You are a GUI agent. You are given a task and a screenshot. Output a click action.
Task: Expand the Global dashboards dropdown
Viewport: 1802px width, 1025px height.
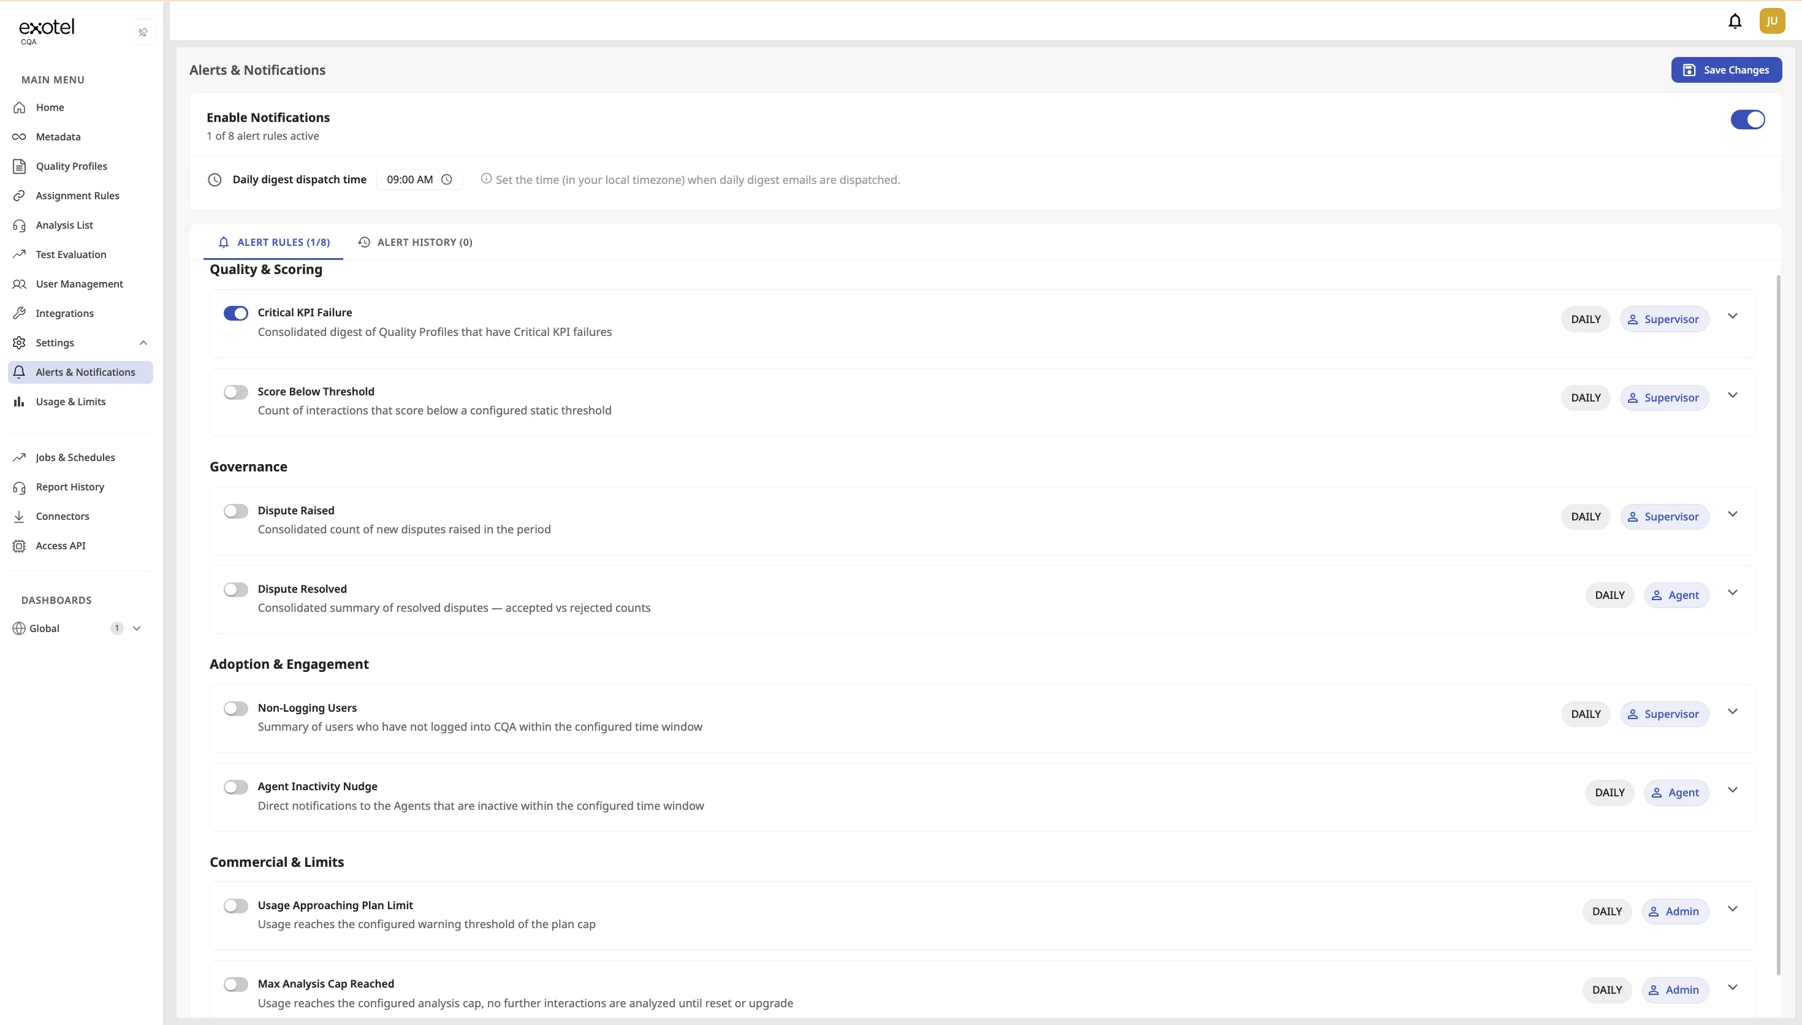[137, 628]
